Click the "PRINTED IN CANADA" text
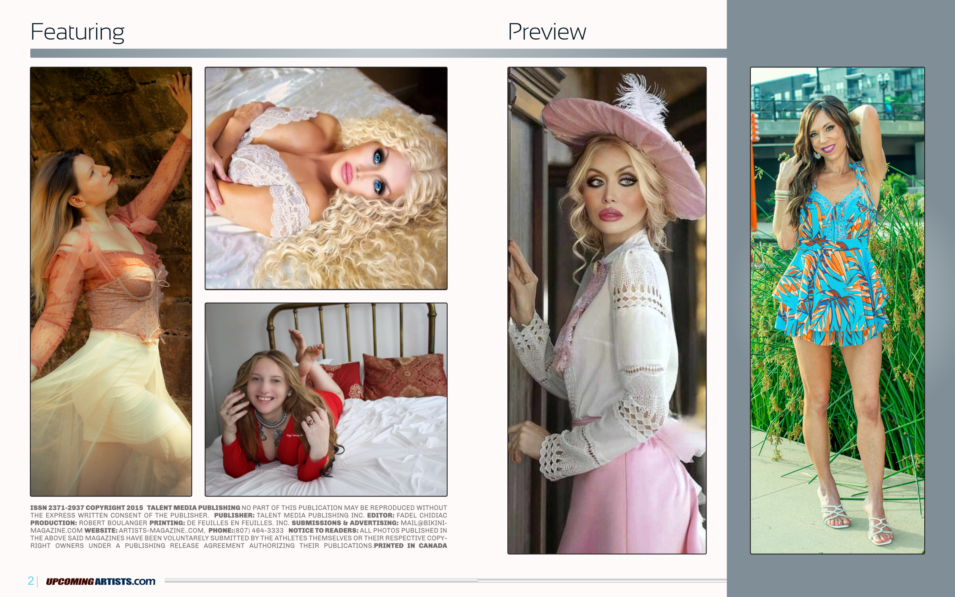 (x=411, y=546)
